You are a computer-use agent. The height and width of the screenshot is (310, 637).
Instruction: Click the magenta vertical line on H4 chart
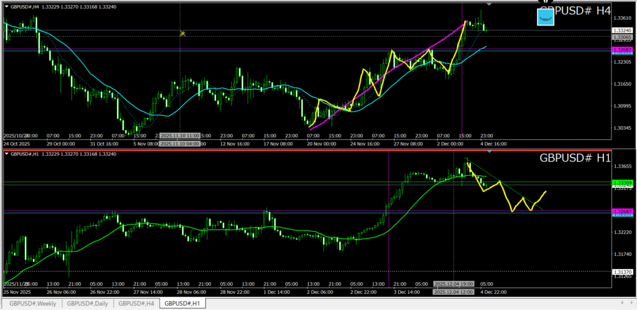[462, 93]
